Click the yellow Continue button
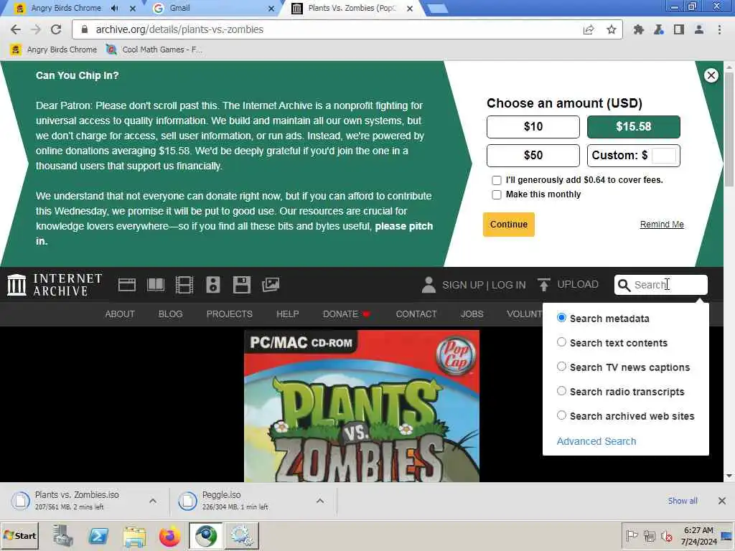The width and height of the screenshot is (735, 551). tap(509, 225)
